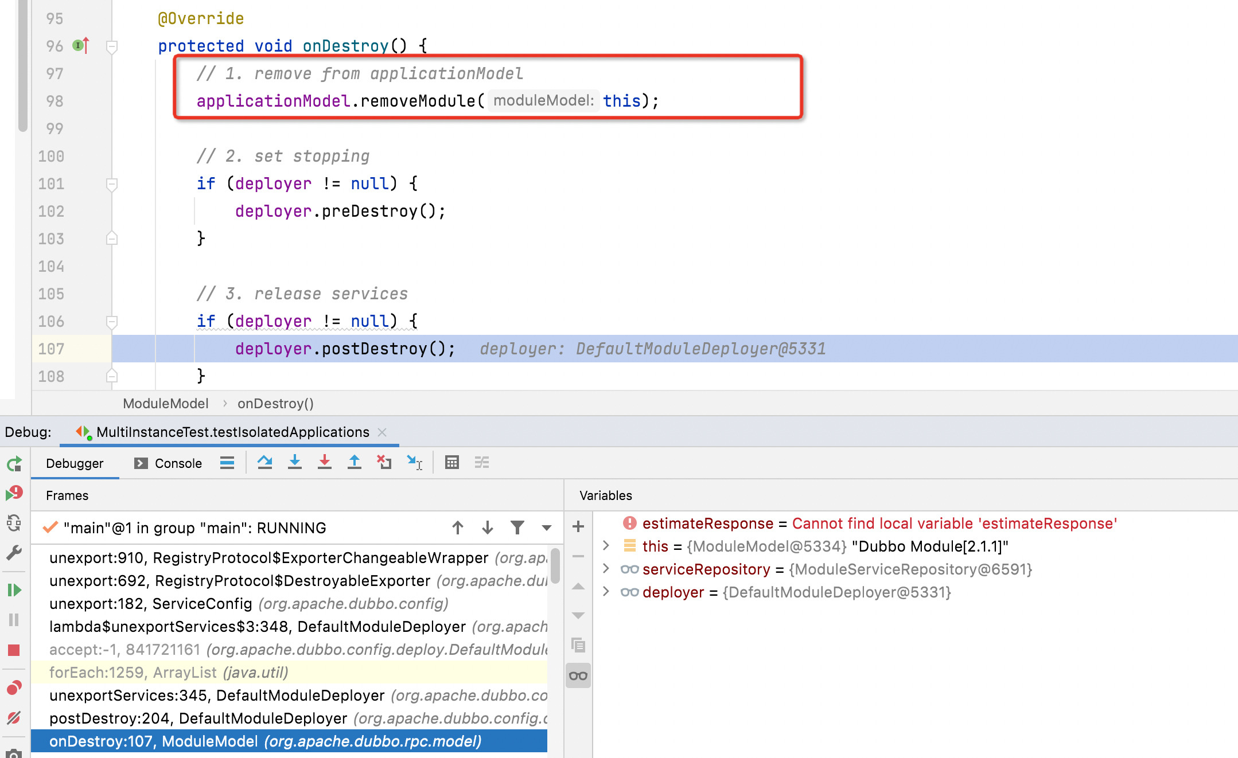Viewport: 1238px width, 758px height.
Task: Expand the serviceRepository variable node
Action: 606,569
